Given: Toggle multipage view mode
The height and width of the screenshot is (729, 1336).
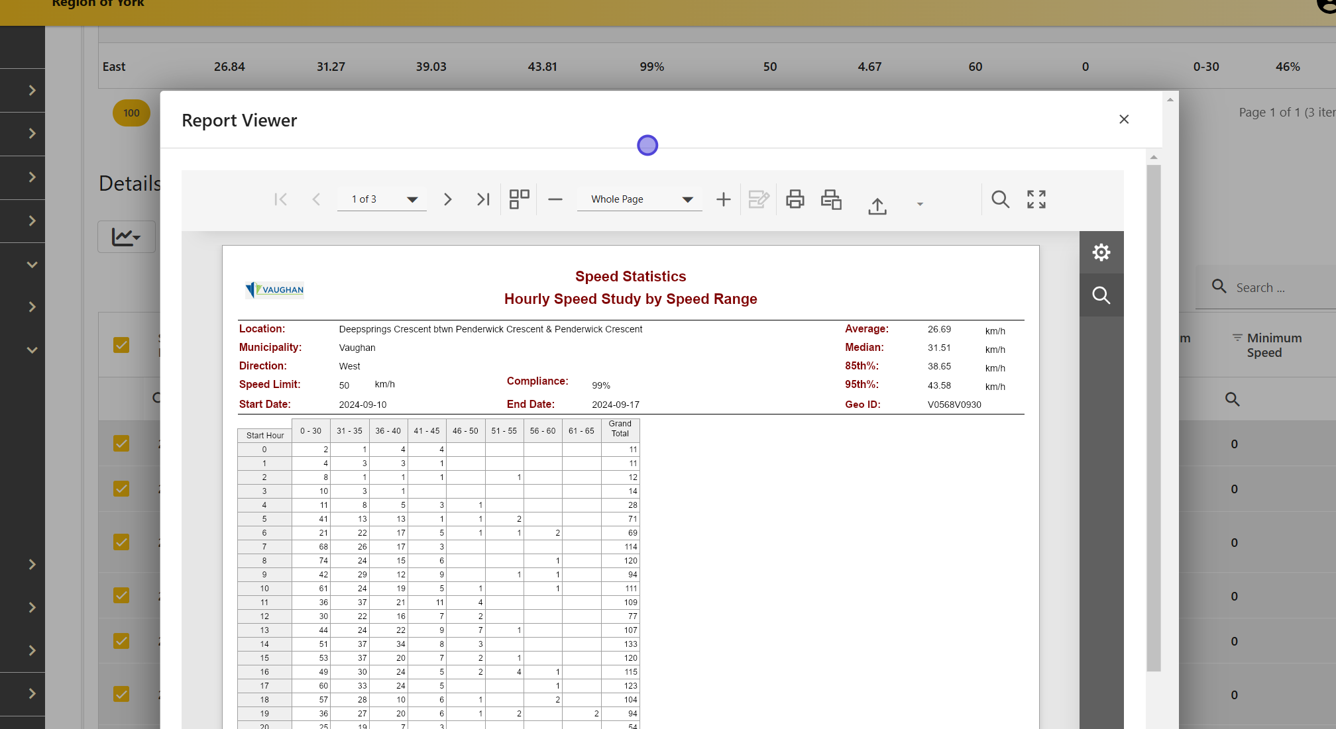Looking at the screenshot, I should pos(519,199).
